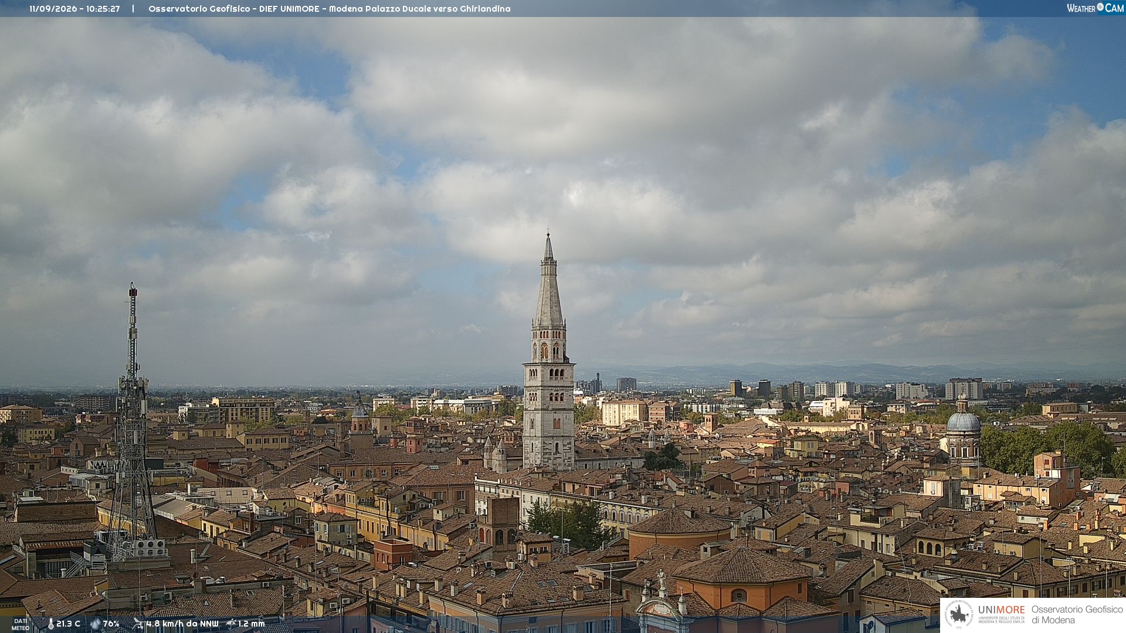Click the 76% humidity value
This screenshot has width=1126, height=633.
(111, 624)
